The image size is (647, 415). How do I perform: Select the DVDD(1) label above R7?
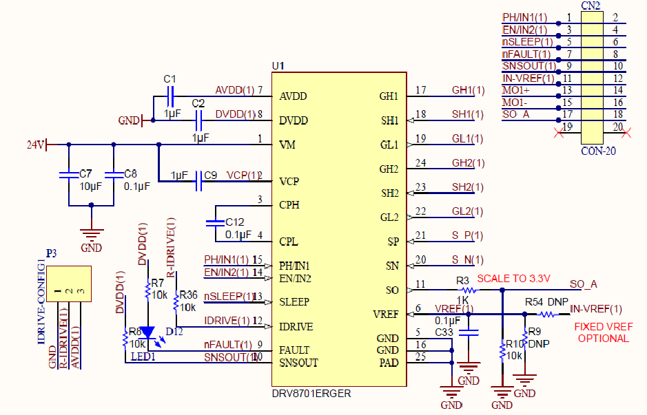143,244
